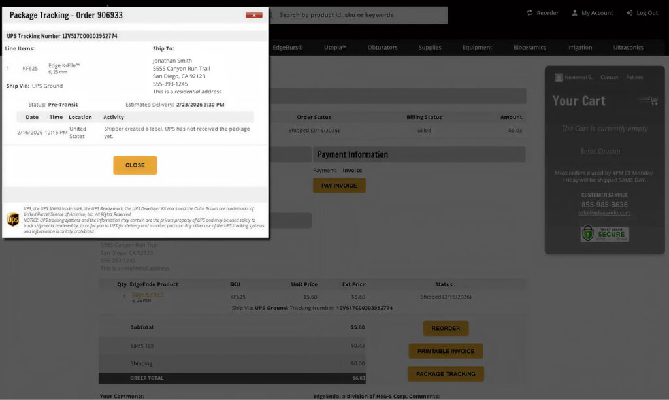Dismiss the tracking popup with CLOSE

(x=135, y=165)
